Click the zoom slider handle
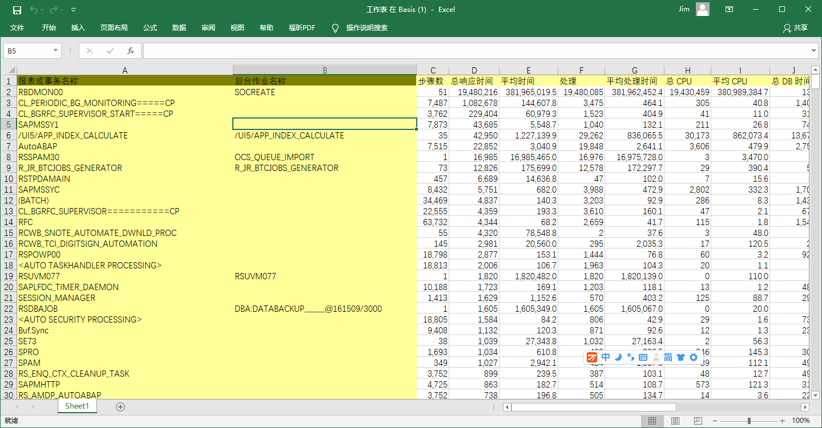 coord(749,421)
